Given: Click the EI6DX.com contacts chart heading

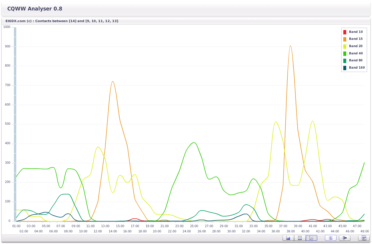Looking at the screenshot, I should (62, 21).
